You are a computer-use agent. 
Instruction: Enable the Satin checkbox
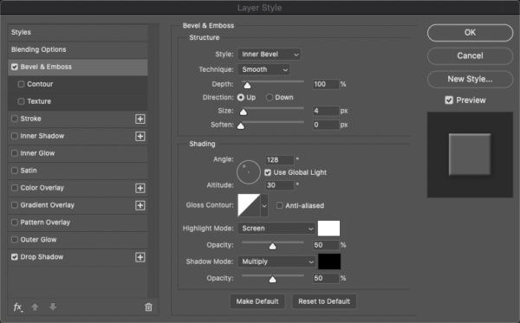tap(15, 171)
